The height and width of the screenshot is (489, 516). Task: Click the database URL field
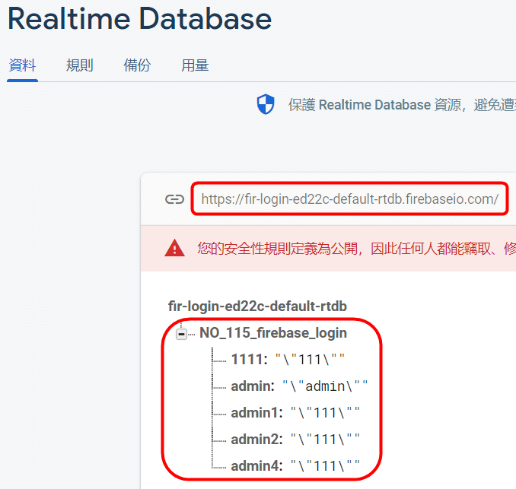[x=350, y=199]
